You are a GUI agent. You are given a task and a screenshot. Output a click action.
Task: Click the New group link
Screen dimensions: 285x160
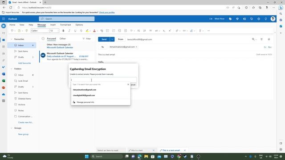[23, 134]
